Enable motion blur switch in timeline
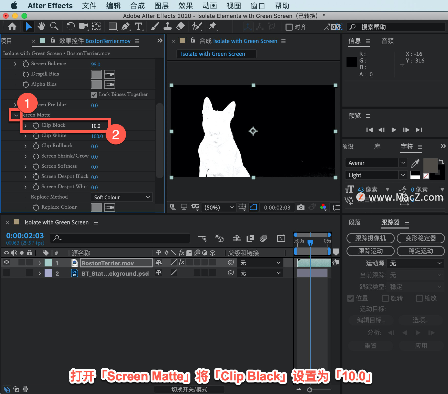Screen dimensions: 448x394 263,238
